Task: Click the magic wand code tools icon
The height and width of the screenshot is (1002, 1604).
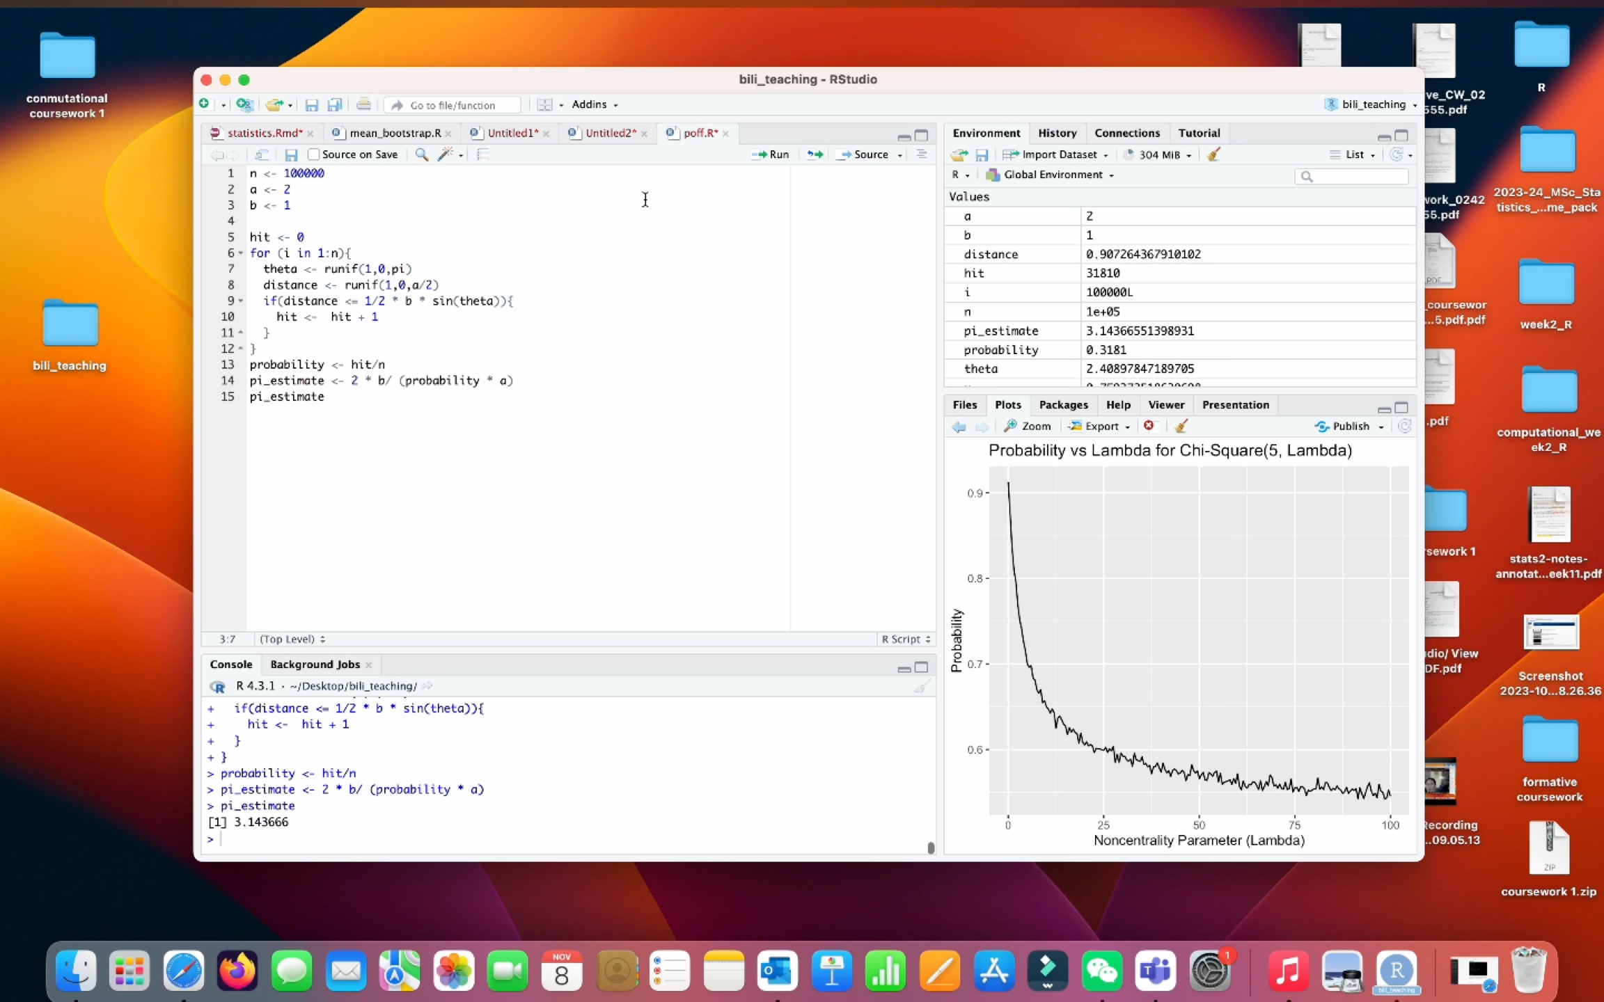Action: click(x=445, y=154)
